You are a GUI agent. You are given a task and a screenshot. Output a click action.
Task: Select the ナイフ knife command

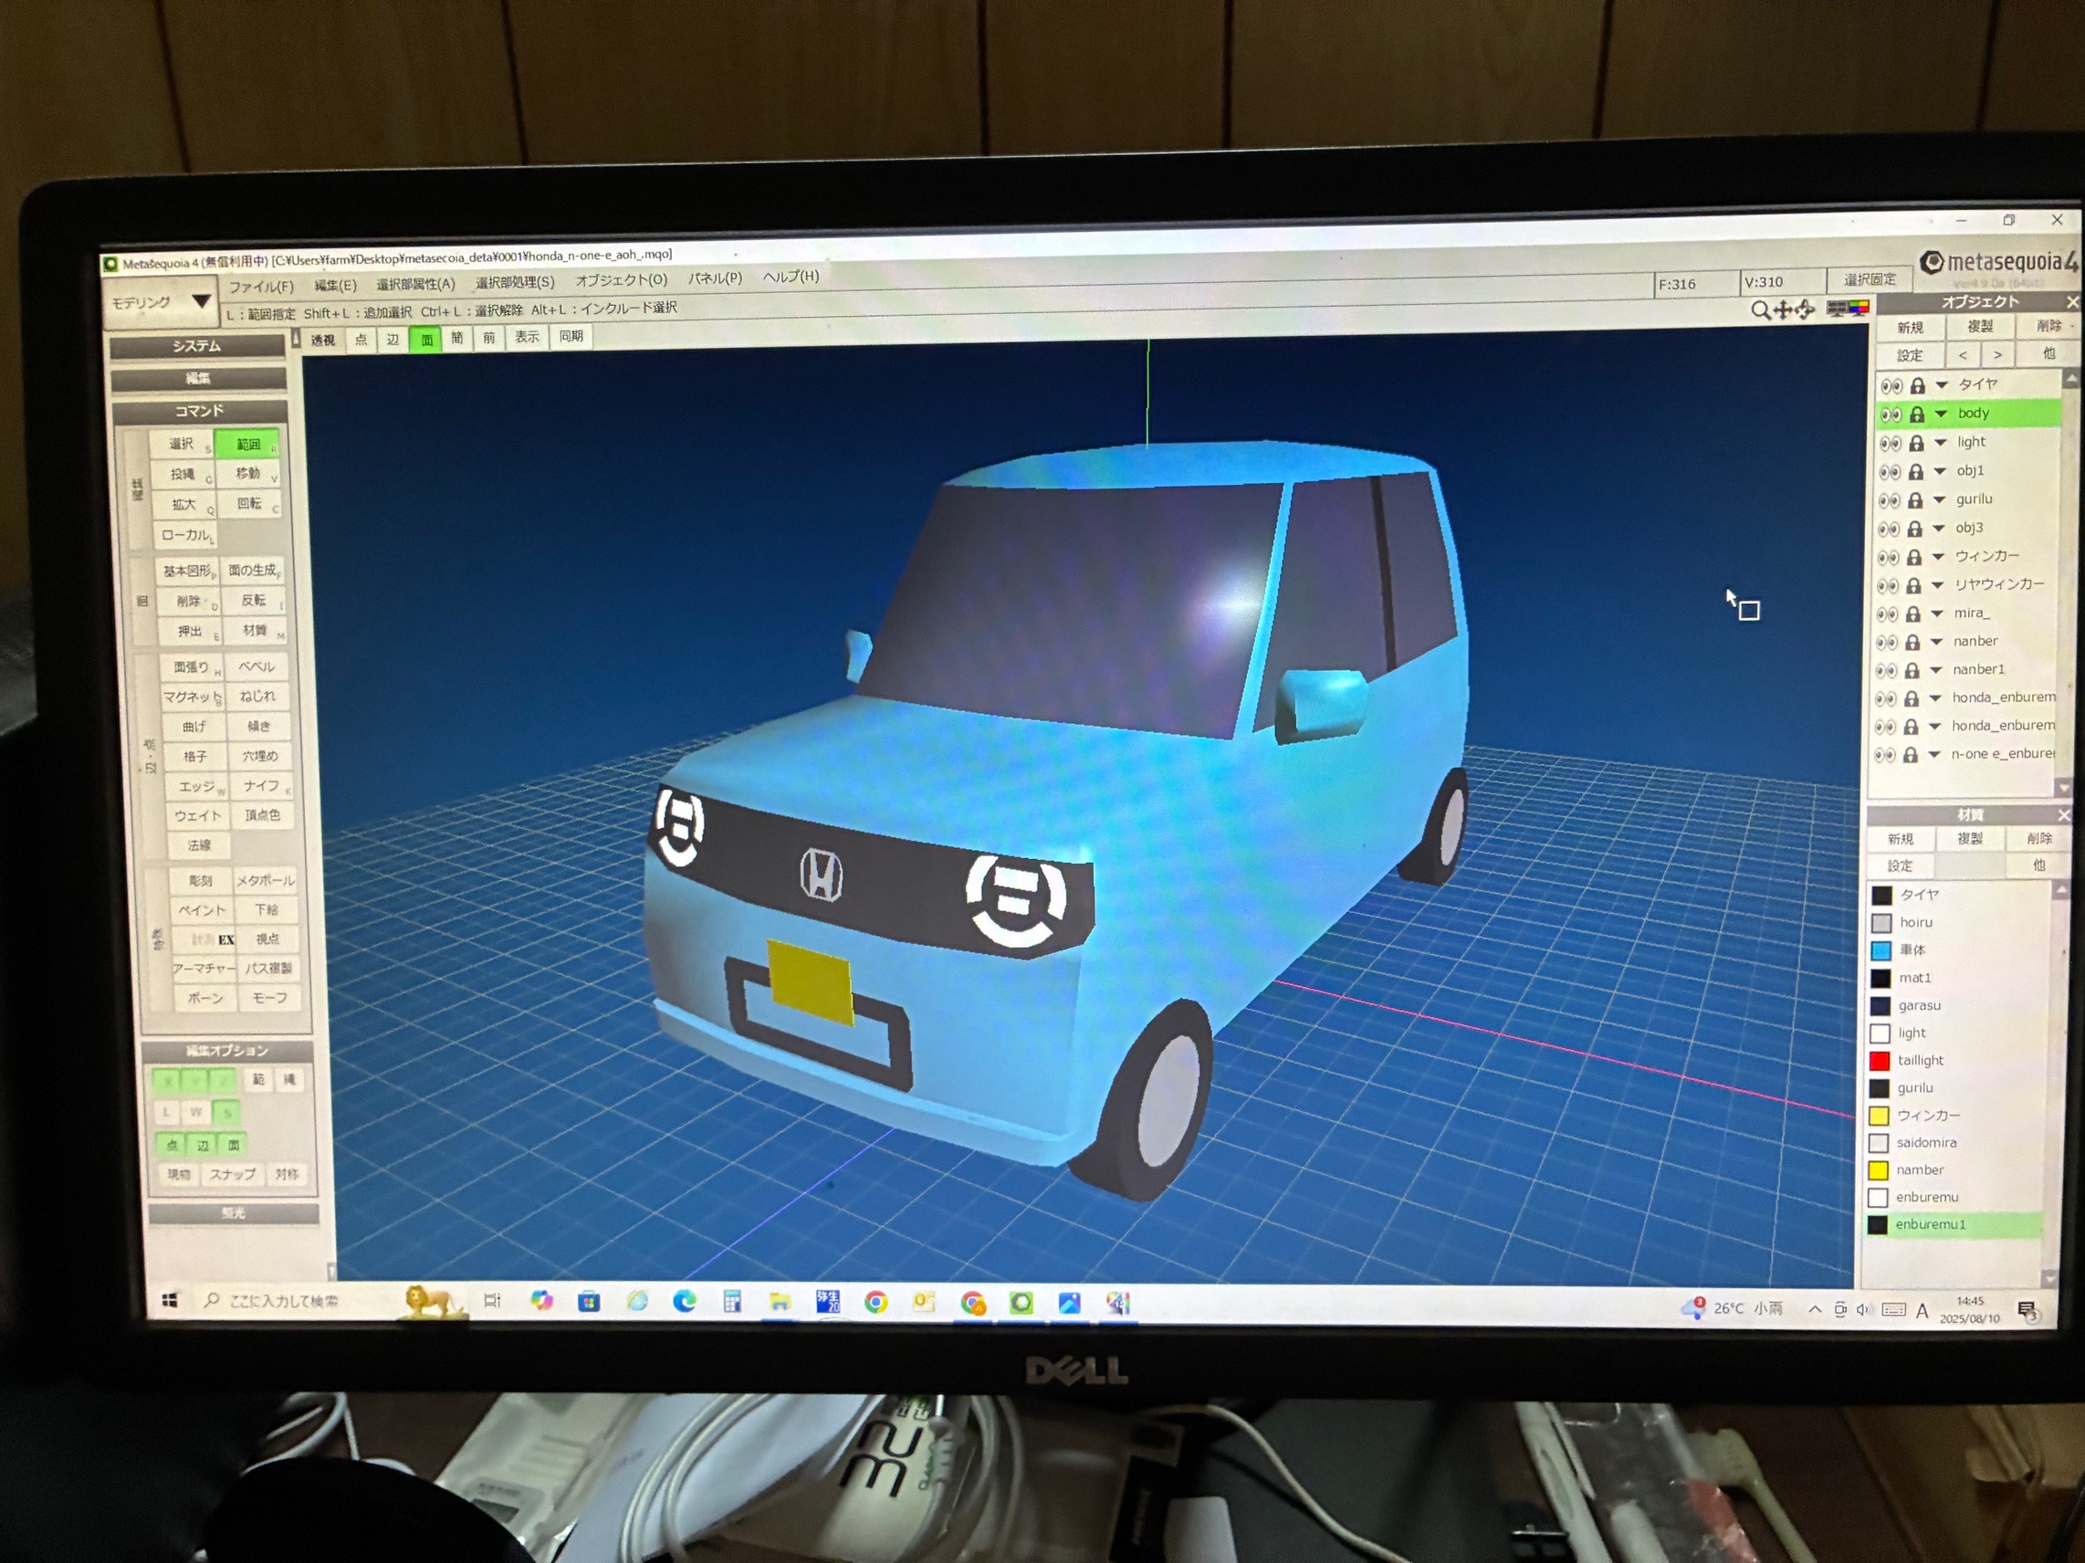pos(261,785)
